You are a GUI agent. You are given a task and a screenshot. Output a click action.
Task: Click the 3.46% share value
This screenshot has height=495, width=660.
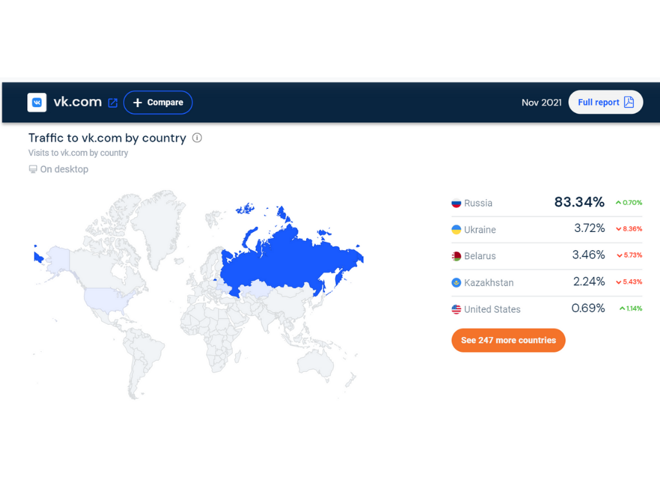click(x=588, y=255)
